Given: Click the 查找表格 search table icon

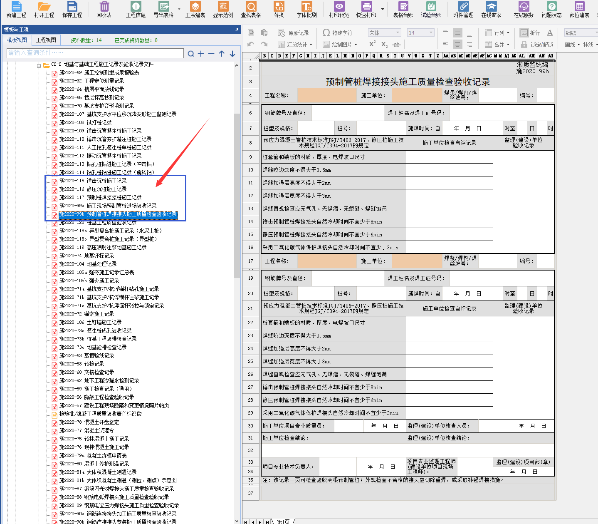Looking at the screenshot, I should click(251, 9).
